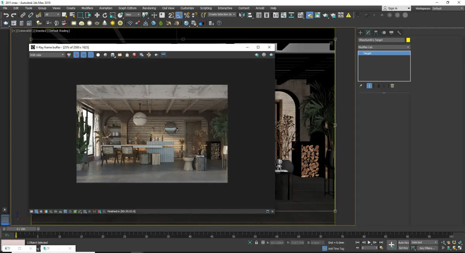Toggle the Auto Key animation mode
Screen dimensions: 465x253
[403, 243]
